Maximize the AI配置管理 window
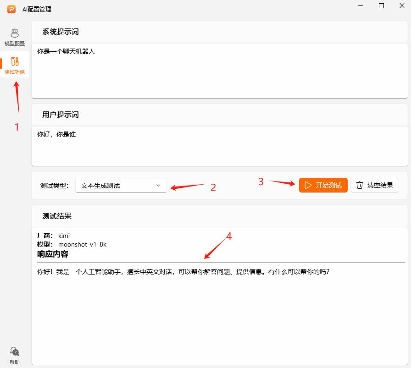Screen dimensions: 411x368 click(x=381, y=5)
